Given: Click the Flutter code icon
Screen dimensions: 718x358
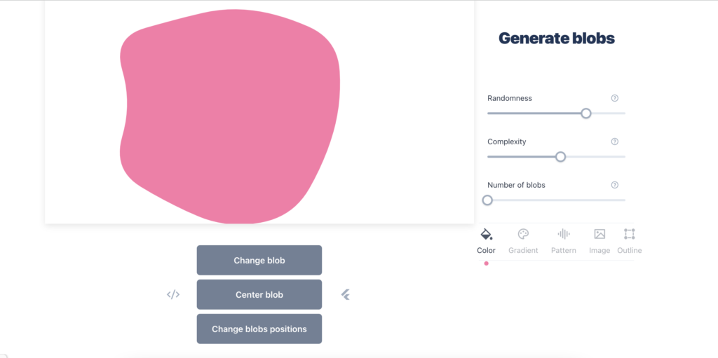Looking at the screenshot, I should pos(346,294).
